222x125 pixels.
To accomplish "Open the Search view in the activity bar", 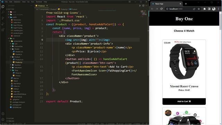I will (x=3, y=12).
